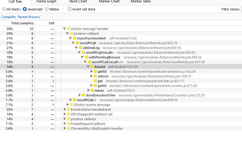Click the yellow icon beside get ext-tabs.js
The width and height of the screenshot is (242, 151).
[x=95, y=81]
